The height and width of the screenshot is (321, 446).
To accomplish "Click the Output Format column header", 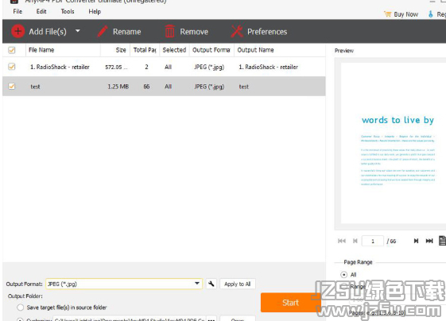I will 211,50.
